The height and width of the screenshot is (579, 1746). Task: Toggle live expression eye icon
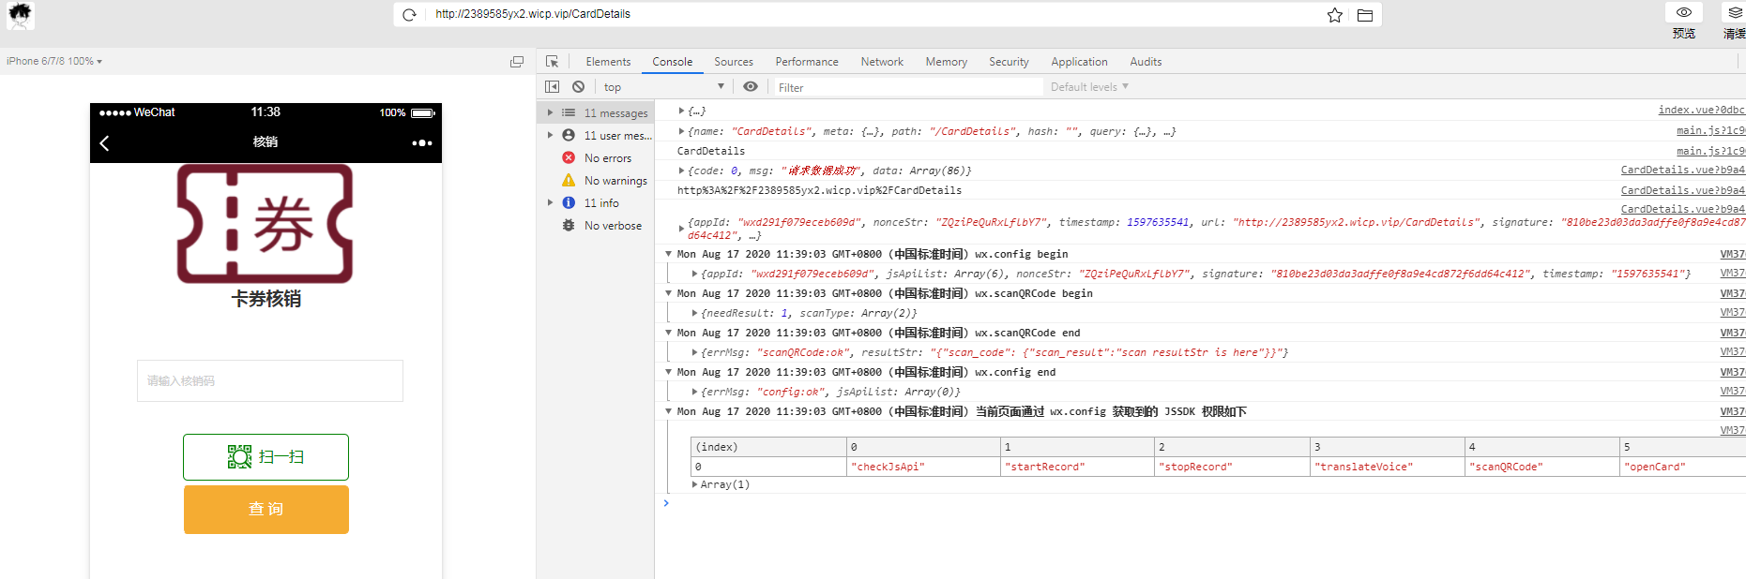751,87
